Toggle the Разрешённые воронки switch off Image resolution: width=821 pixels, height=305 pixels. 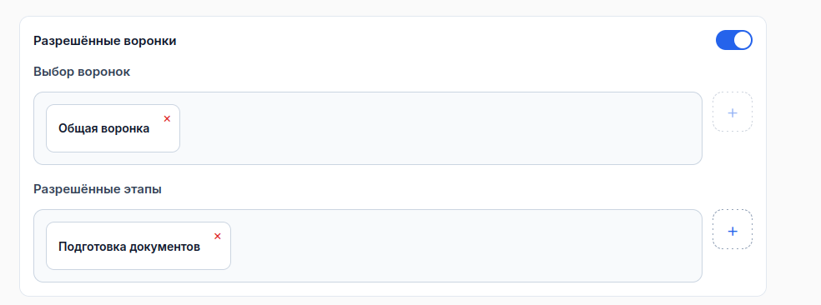(x=733, y=40)
